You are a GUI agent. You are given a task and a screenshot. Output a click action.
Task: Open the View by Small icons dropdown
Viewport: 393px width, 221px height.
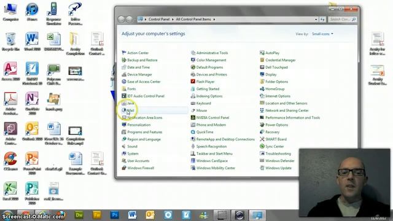tap(322, 34)
